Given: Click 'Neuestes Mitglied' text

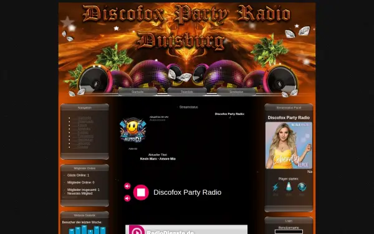Looking at the screenshot, I should click(x=80, y=193).
